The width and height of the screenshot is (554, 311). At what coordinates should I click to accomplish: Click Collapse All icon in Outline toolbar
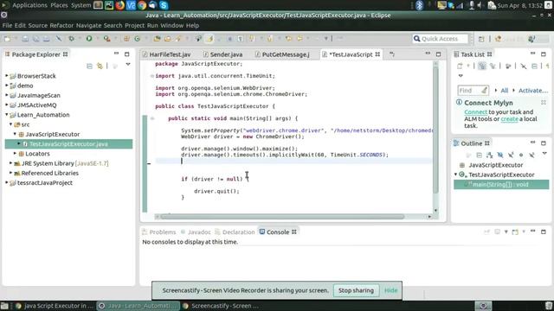[x=479, y=155]
